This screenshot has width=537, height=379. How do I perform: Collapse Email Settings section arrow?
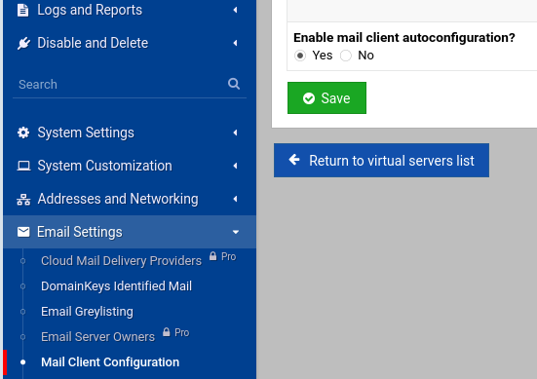[236, 233]
